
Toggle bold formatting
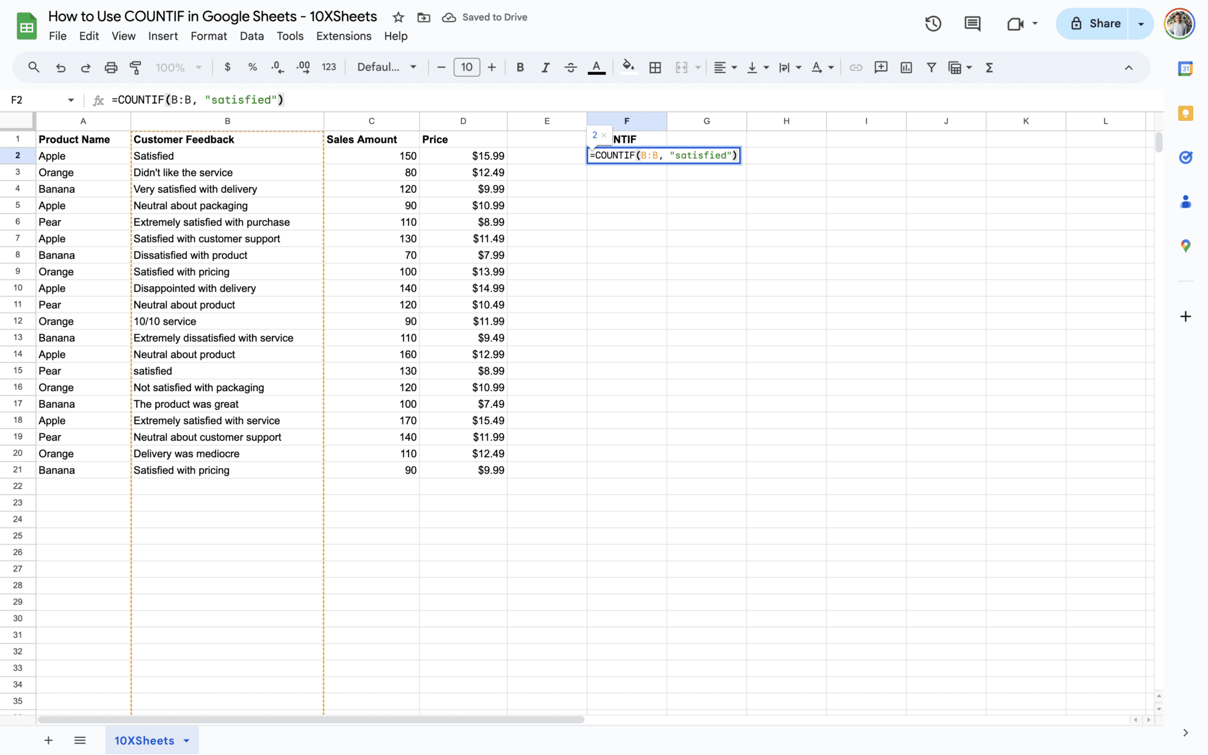[x=520, y=67]
